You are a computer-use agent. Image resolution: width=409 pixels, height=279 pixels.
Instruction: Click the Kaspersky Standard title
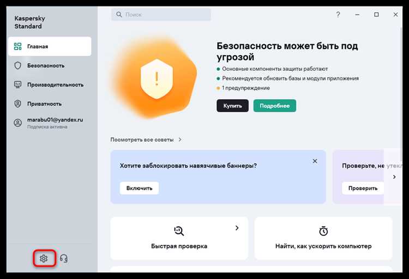pyautogui.click(x=29, y=22)
